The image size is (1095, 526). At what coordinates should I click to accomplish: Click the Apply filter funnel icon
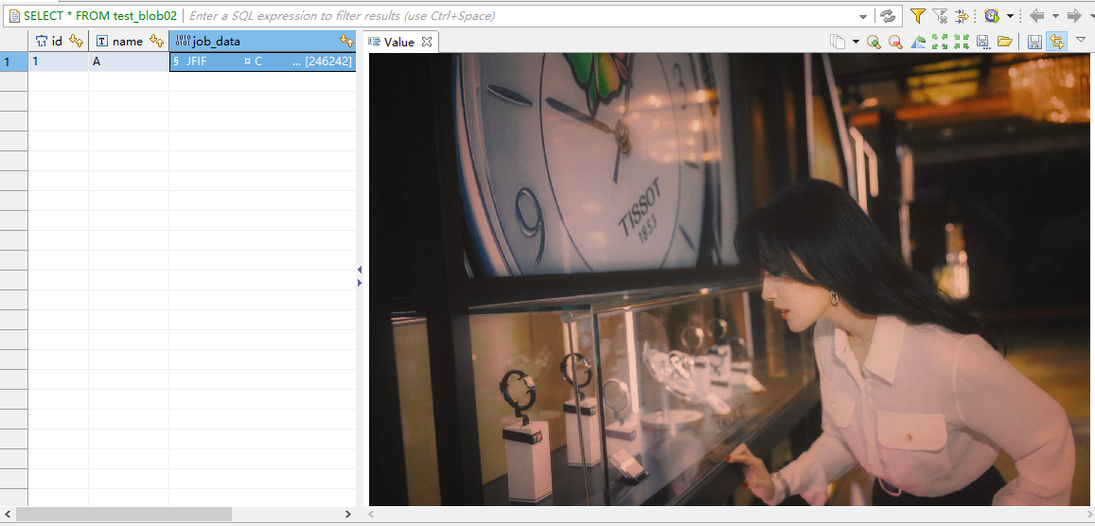point(917,16)
